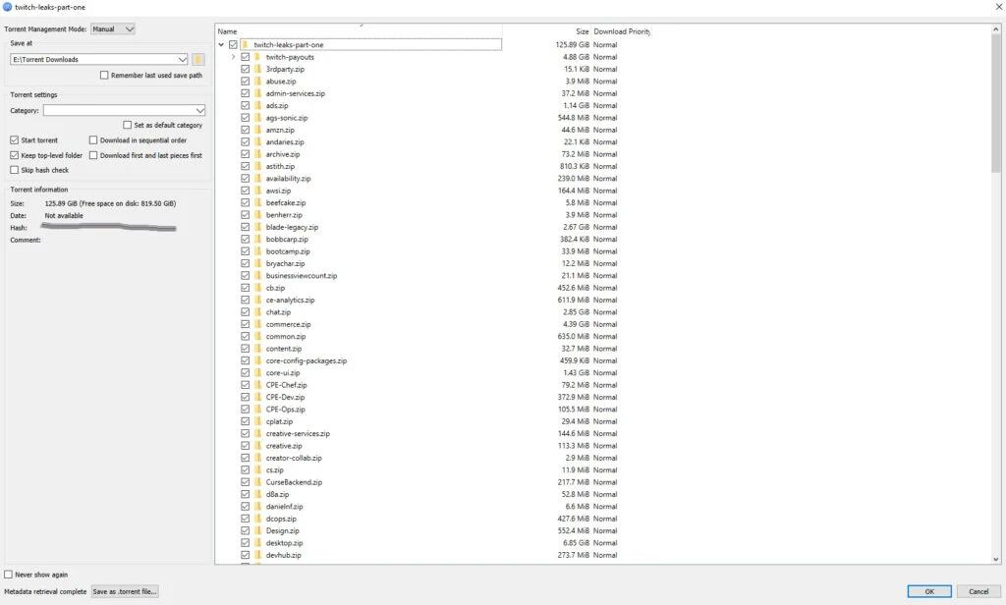
Task: Click the Save as .torrent file button
Action: 124,591
